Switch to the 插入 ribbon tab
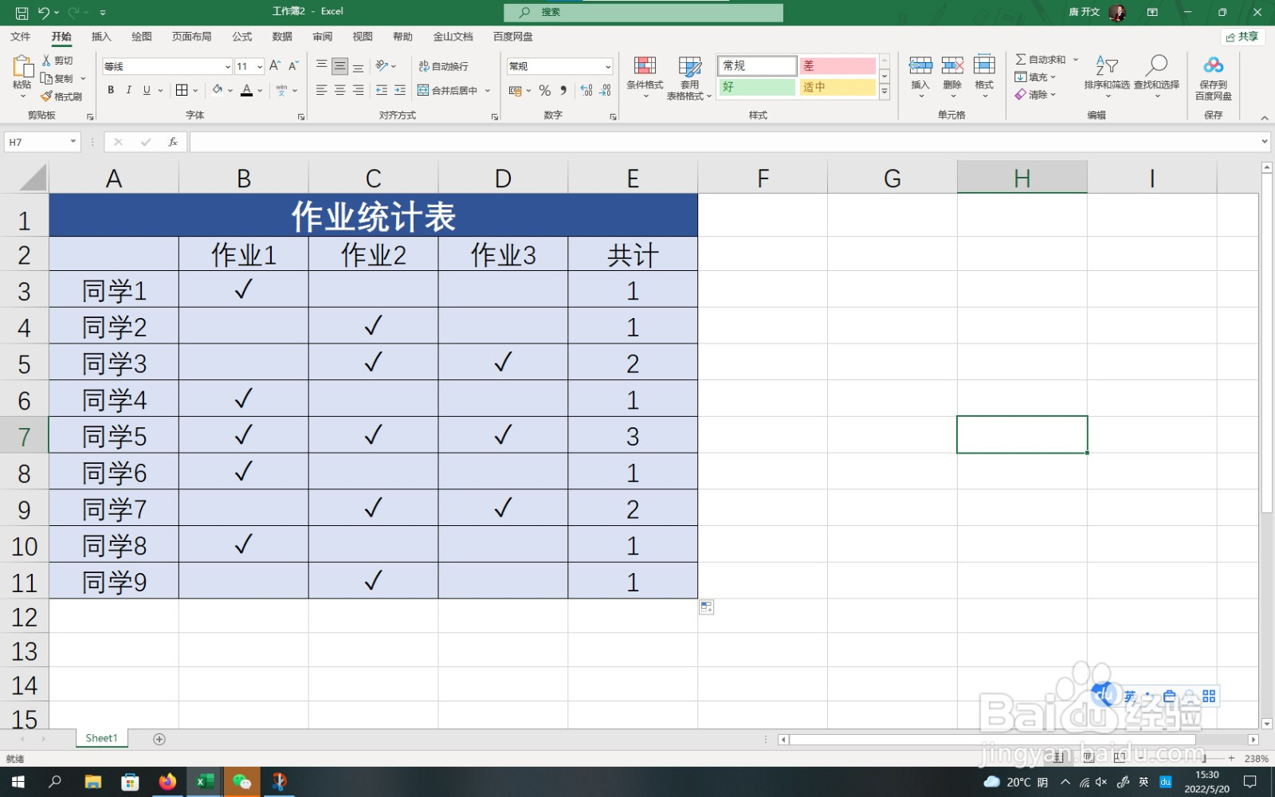Screen dimensions: 1275x797 [101, 36]
